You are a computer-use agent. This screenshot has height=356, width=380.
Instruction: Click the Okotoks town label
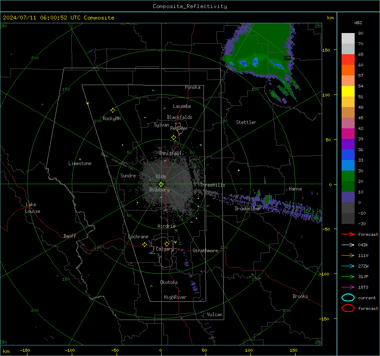[169, 282]
